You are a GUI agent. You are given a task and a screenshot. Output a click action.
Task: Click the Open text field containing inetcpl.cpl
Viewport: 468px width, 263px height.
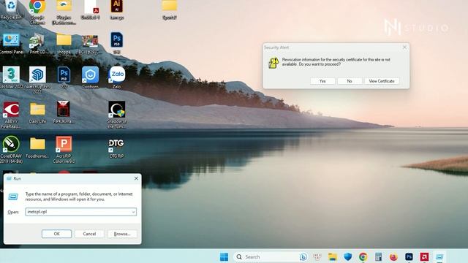coord(80,212)
